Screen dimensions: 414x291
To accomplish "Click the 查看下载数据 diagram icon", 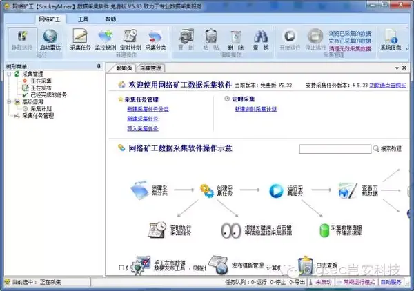I will pos(348,190).
